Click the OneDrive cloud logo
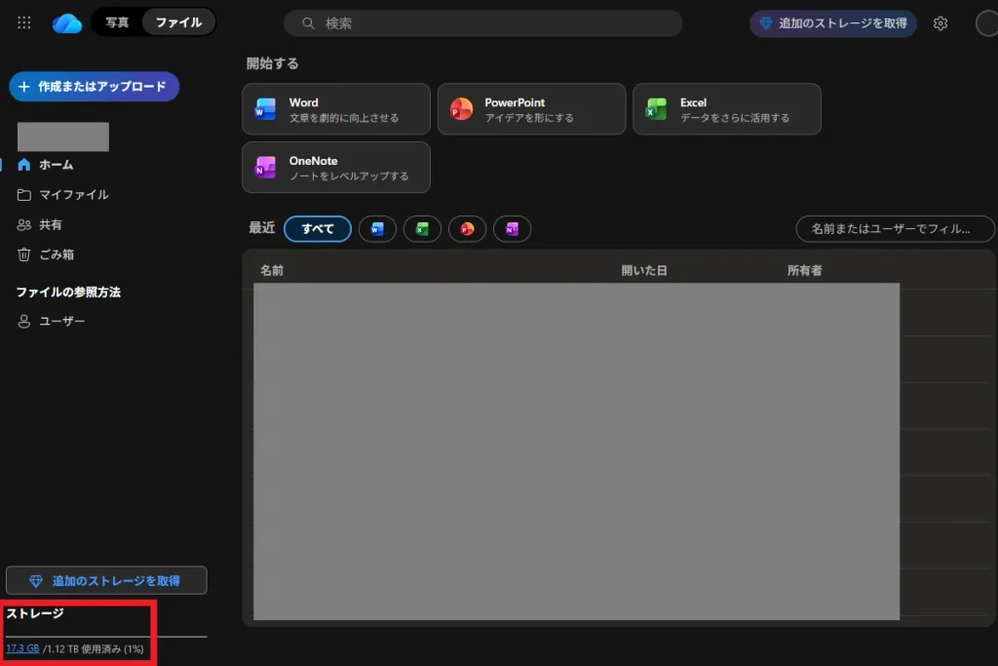 click(67, 23)
